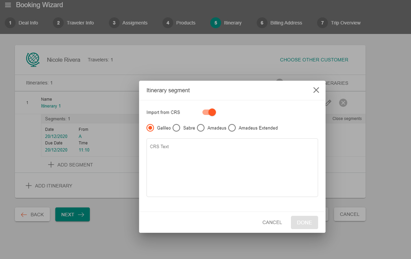Click the BACK button
The height and width of the screenshot is (259, 411).
click(x=32, y=214)
